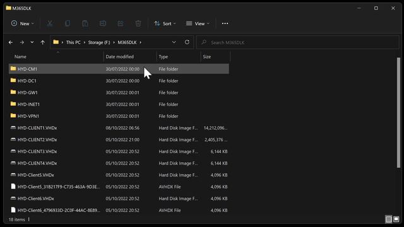Click the Copy icon in toolbar
Viewport: 404px width, 227px height.
(68, 23)
